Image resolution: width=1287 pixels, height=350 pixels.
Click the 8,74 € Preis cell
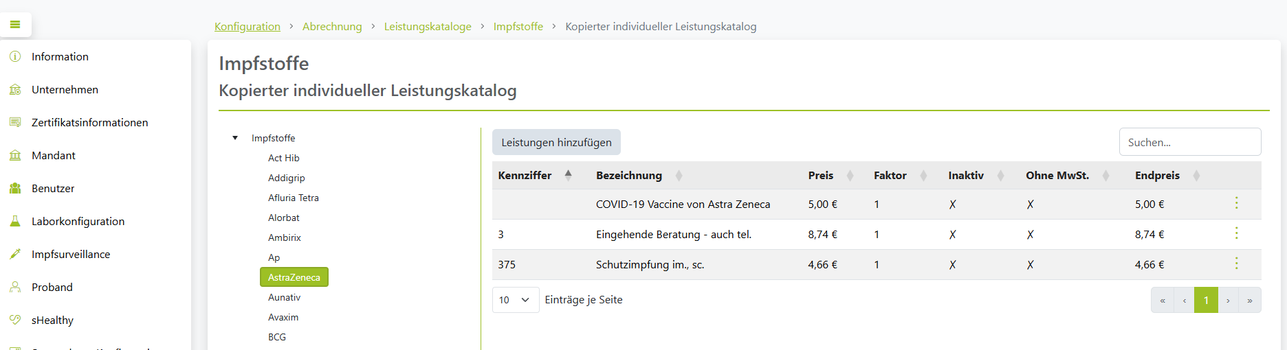[823, 234]
